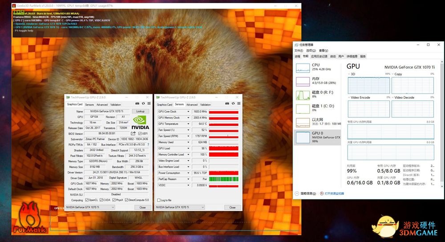The image size is (445, 242).
Task: Click the NVIDIA logo in GPU-Z
Action: 140,122
